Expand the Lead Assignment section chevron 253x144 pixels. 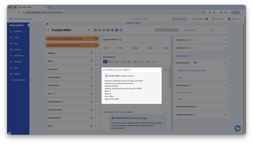96,118
